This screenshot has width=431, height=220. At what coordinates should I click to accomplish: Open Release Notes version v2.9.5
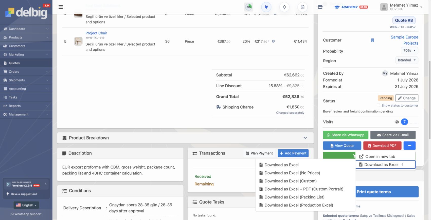click(x=26, y=184)
